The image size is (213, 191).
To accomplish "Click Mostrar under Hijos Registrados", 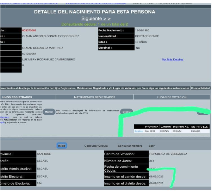I will pyautogui.click(x=49, y=112).
